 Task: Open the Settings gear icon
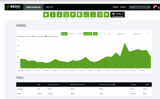point(106,14)
